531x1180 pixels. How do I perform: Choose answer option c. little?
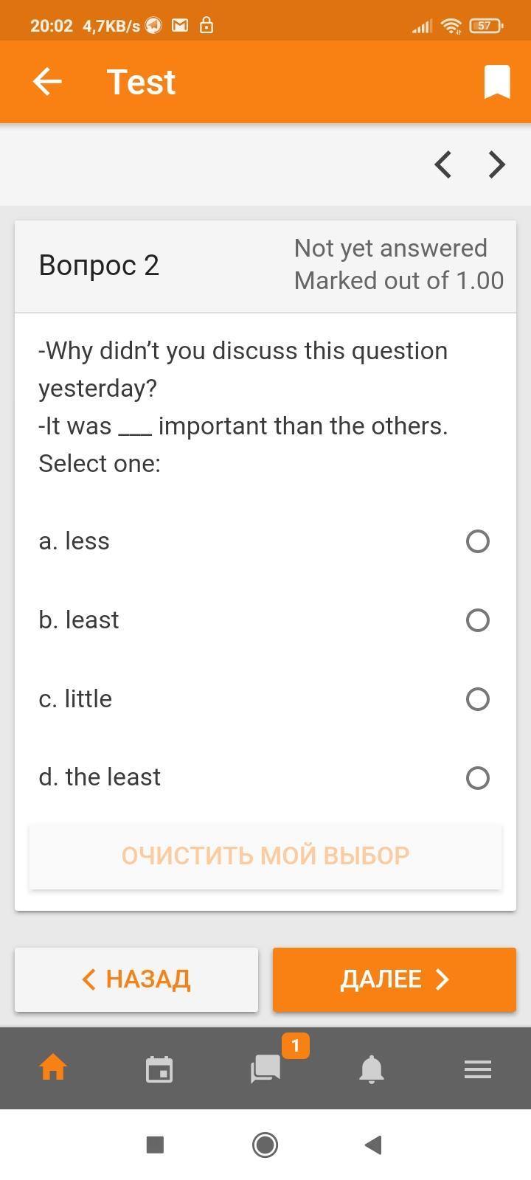(x=477, y=699)
